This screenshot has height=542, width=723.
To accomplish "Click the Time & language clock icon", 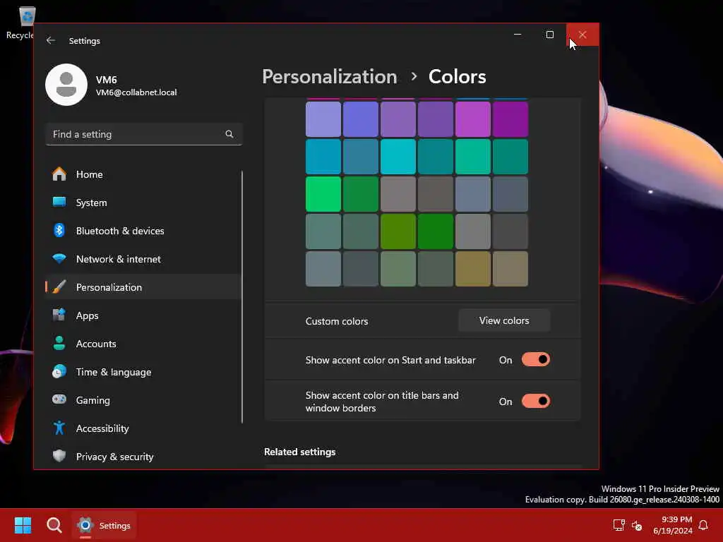I will tap(59, 371).
